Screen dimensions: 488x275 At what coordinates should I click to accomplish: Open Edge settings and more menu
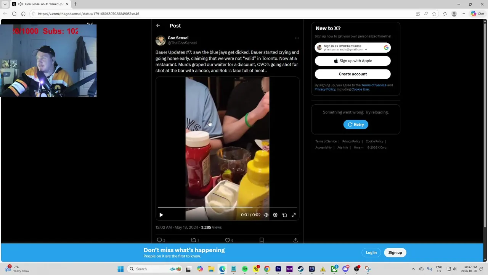(463, 14)
